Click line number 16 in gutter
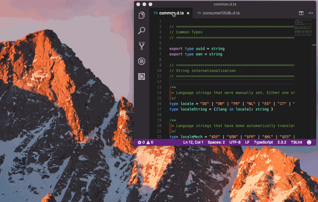 [x=159, y=104]
